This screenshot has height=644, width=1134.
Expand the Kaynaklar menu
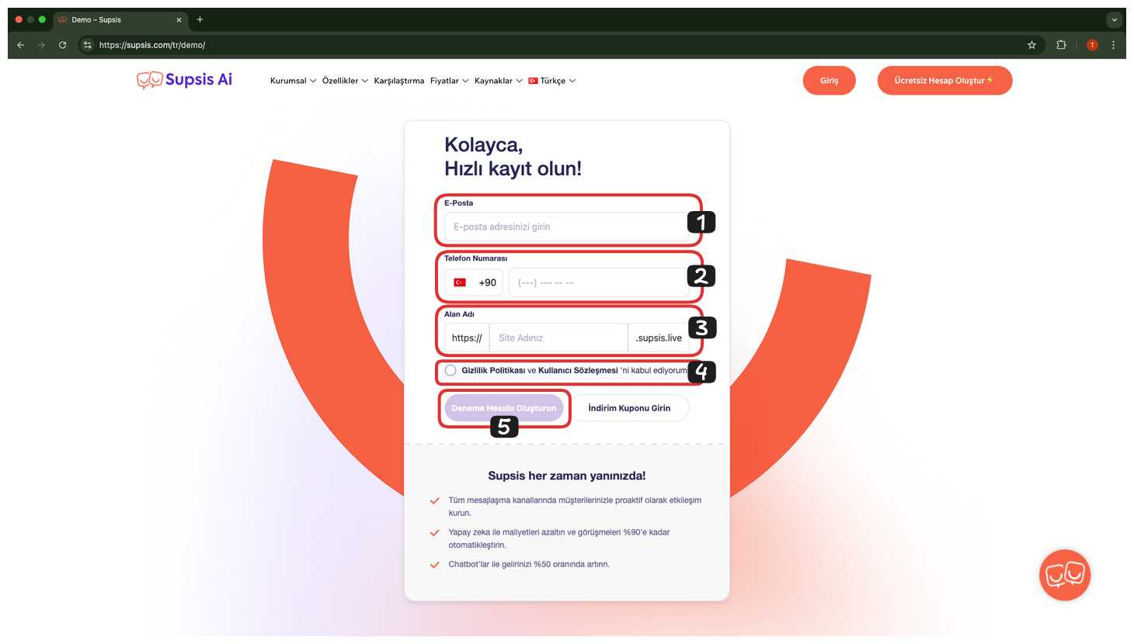tap(498, 81)
